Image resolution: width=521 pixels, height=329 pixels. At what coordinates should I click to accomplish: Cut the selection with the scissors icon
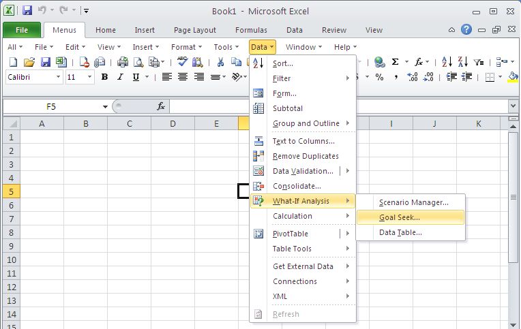(x=220, y=62)
